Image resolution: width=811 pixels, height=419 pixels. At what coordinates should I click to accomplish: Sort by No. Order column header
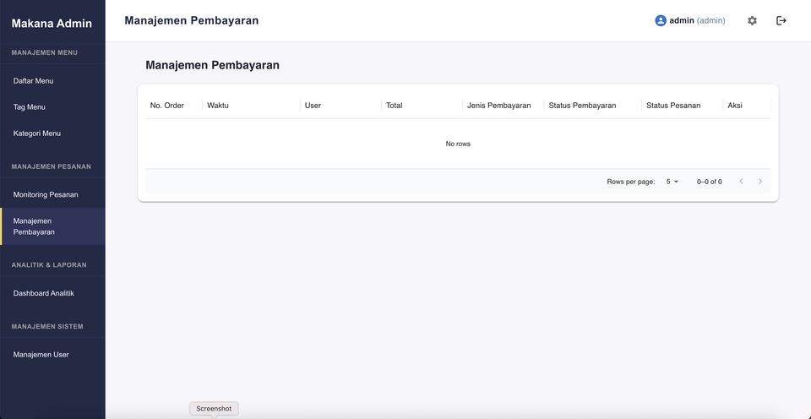[167, 106]
